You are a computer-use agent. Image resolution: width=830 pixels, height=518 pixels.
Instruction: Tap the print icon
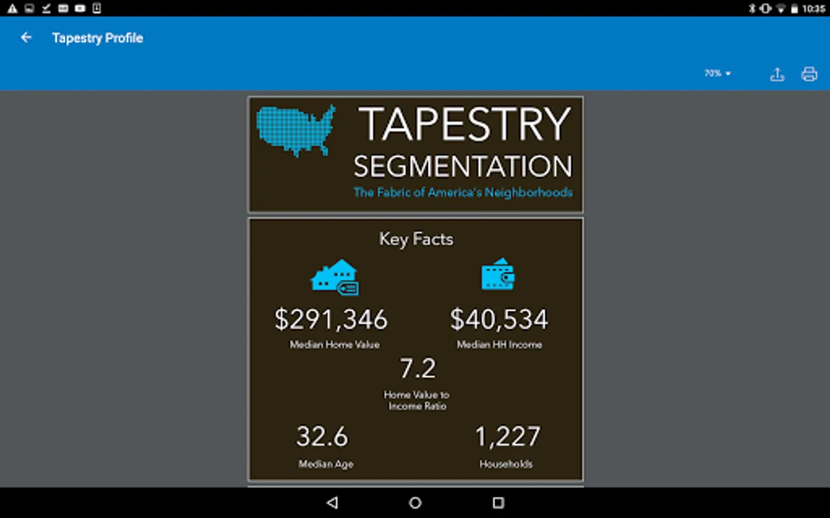(x=809, y=74)
